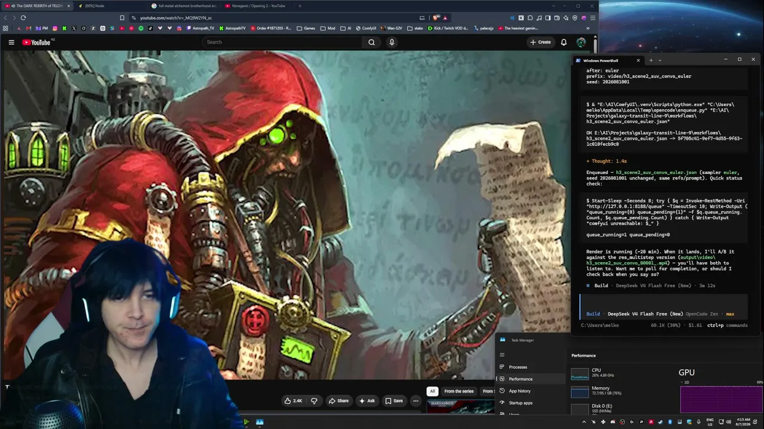Image resolution: width=764 pixels, height=429 pixels.
Task: Reload the page in the browser
Action: (x=23, y=18)
